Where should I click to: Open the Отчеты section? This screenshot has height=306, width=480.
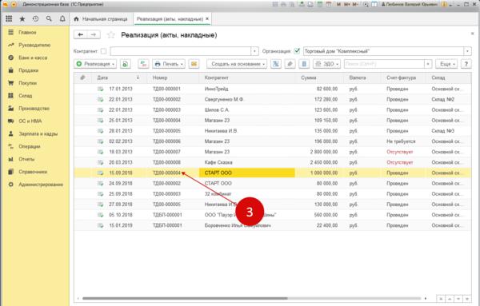coord(26,159)
